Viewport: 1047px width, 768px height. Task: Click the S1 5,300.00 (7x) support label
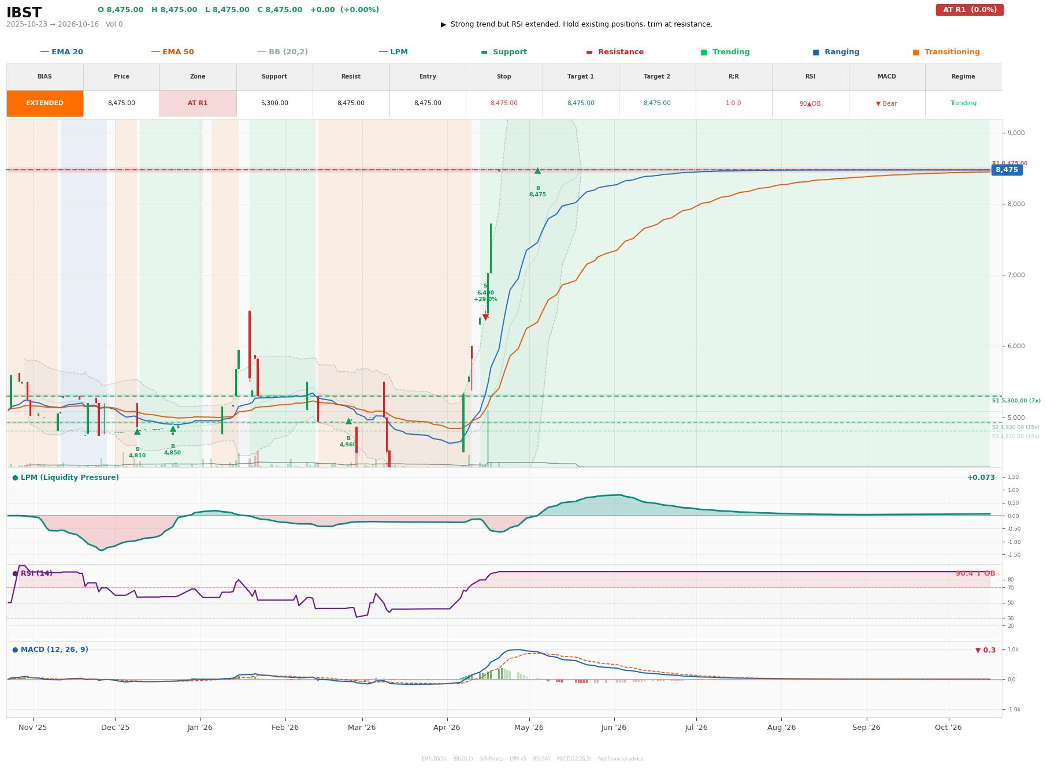(1016, 401)
